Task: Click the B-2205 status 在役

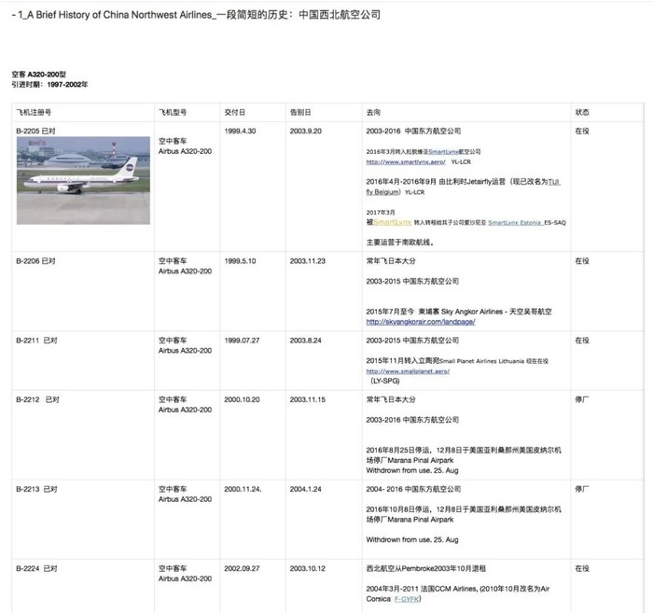Action: (582, 131)
